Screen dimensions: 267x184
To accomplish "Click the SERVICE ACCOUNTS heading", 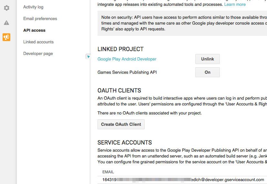I will tap(125, 143).
